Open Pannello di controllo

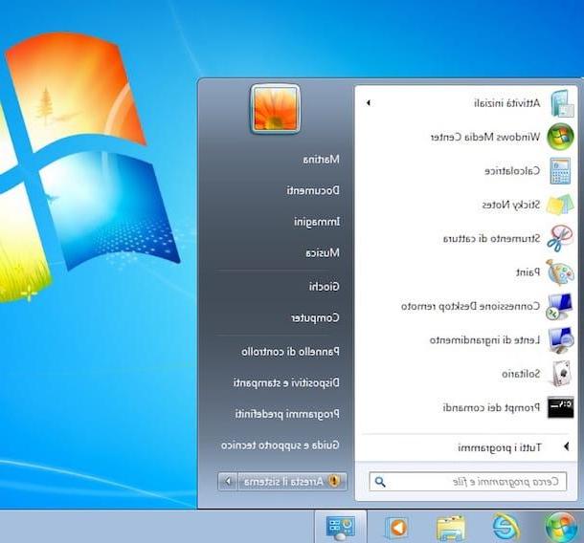pyautogui.click(x=290, y=352)
